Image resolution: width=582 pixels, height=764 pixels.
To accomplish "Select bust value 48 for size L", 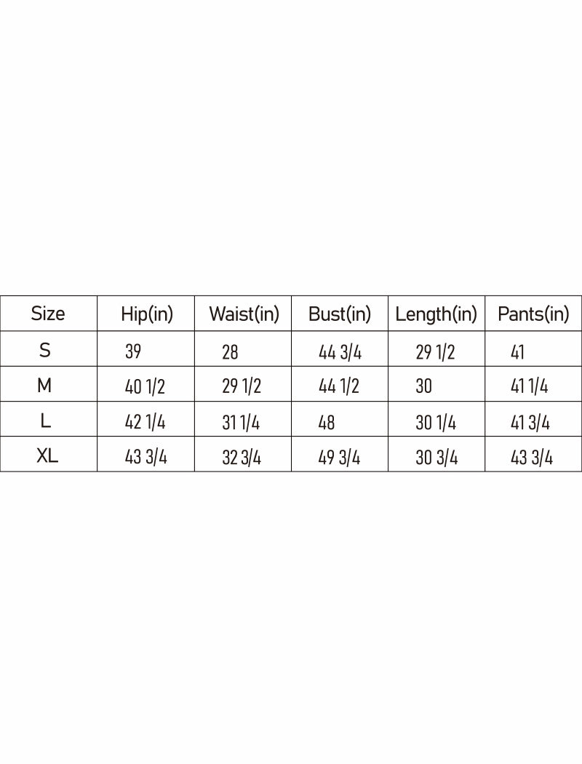I will tap(327, 423).
